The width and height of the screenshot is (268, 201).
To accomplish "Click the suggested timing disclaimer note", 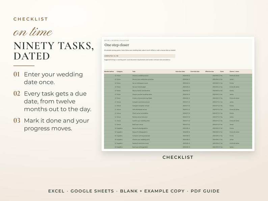I will point(137,60).
